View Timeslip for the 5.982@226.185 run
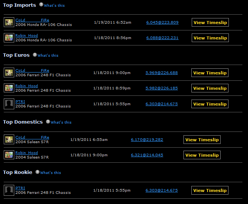 [210, 88]
